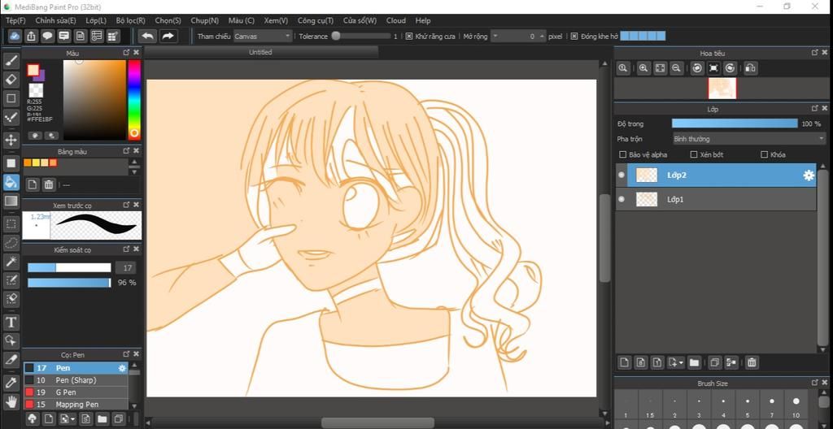Pick the Hand pan tool
Viewport: 833px width, 429px height.
pyautogui.click(x=11, y=401)
